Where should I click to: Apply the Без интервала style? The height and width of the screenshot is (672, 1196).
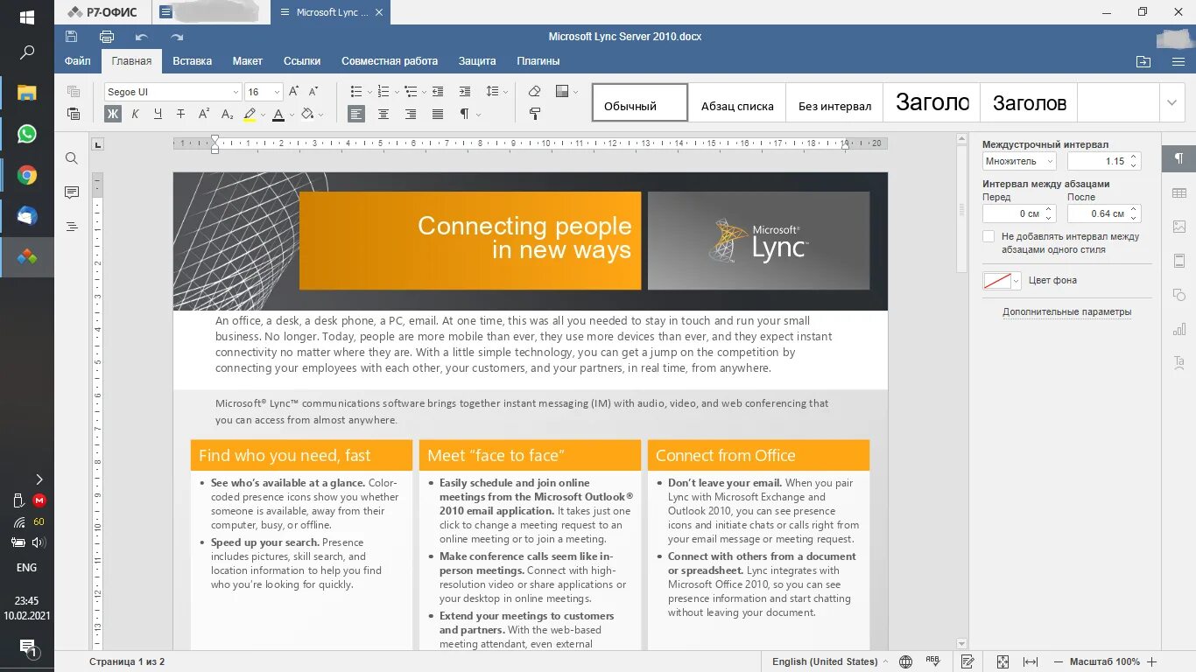pyautogui.click(x=834, y=102)
